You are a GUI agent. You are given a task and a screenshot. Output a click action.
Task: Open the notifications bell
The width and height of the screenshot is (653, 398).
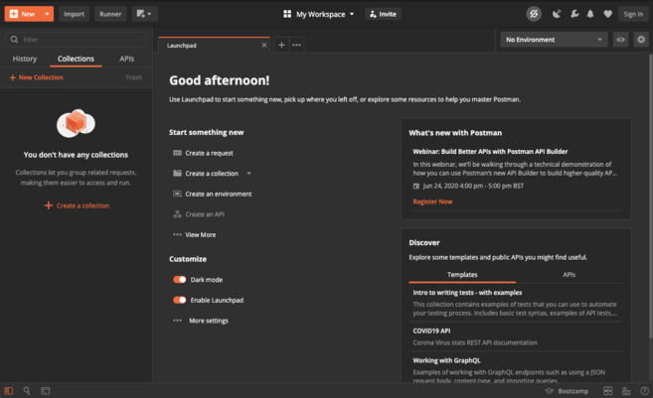point(590,14)
